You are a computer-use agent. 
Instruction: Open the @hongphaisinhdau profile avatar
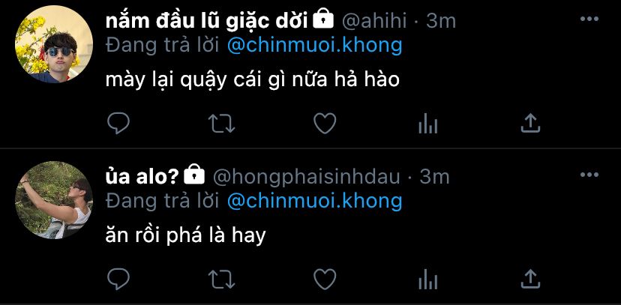point(54,200)
